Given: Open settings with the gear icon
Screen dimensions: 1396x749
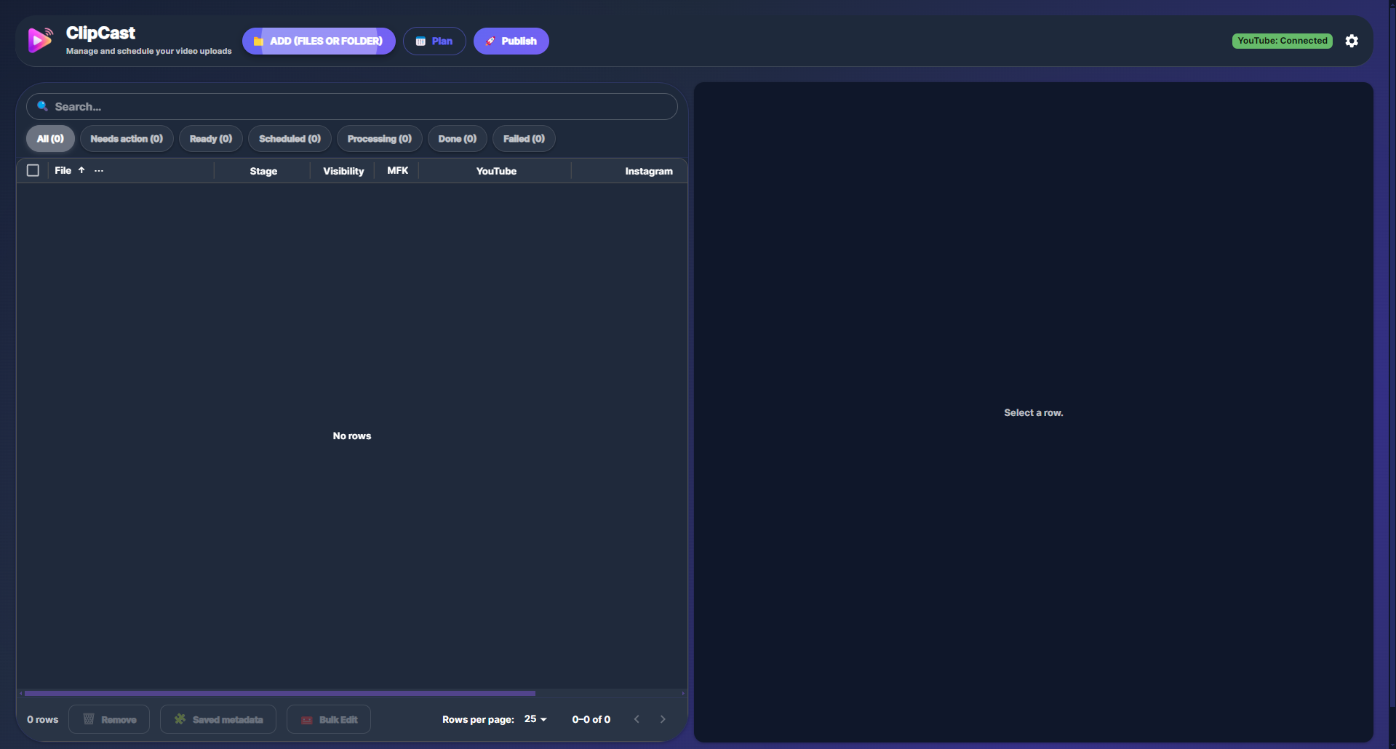Looking at the screenshot, I should pos(1352,41).
